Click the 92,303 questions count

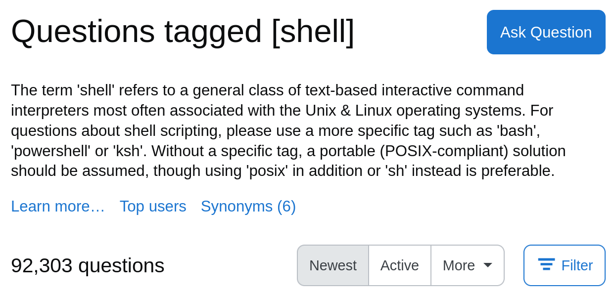pos(88,265)
